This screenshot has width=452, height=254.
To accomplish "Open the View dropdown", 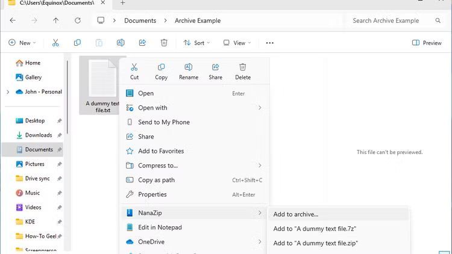I will 237,43.
